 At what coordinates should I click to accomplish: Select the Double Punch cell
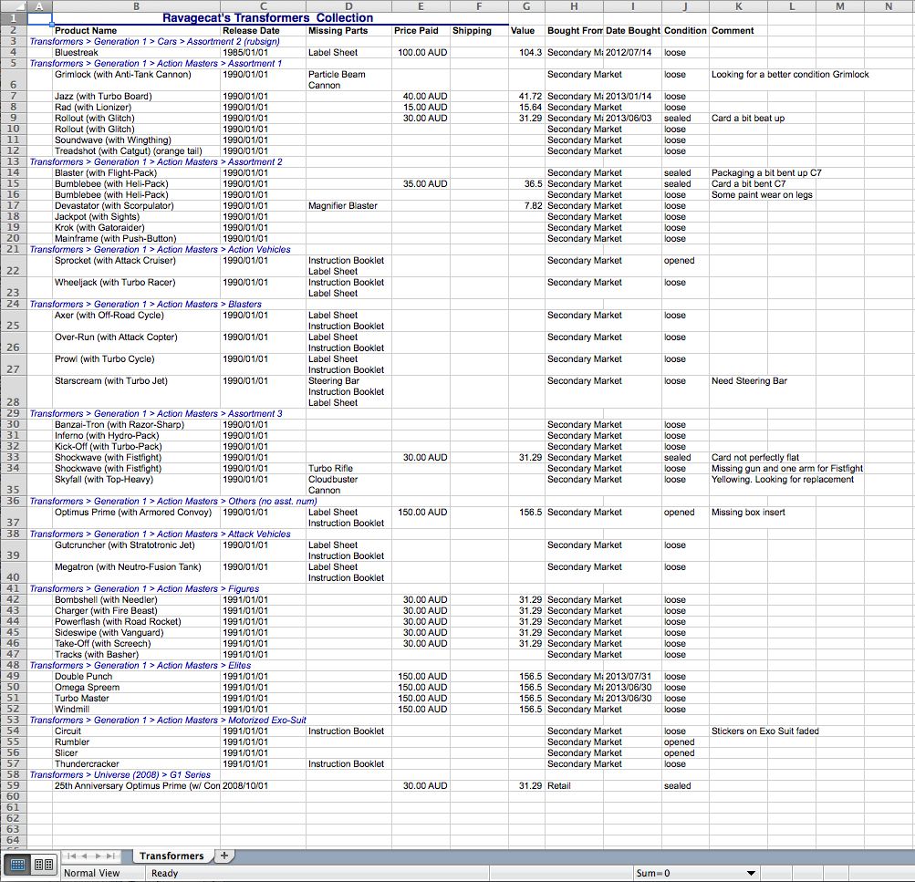pos(136,676)
